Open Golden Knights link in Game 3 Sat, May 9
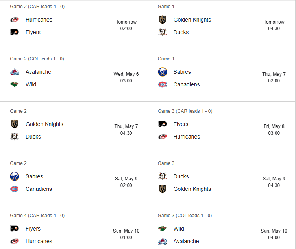296x249 pixels. [192, 189]
